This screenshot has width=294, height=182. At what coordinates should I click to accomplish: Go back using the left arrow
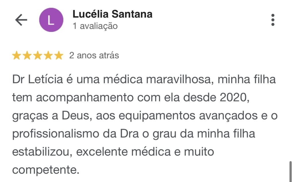coord(21,20)
